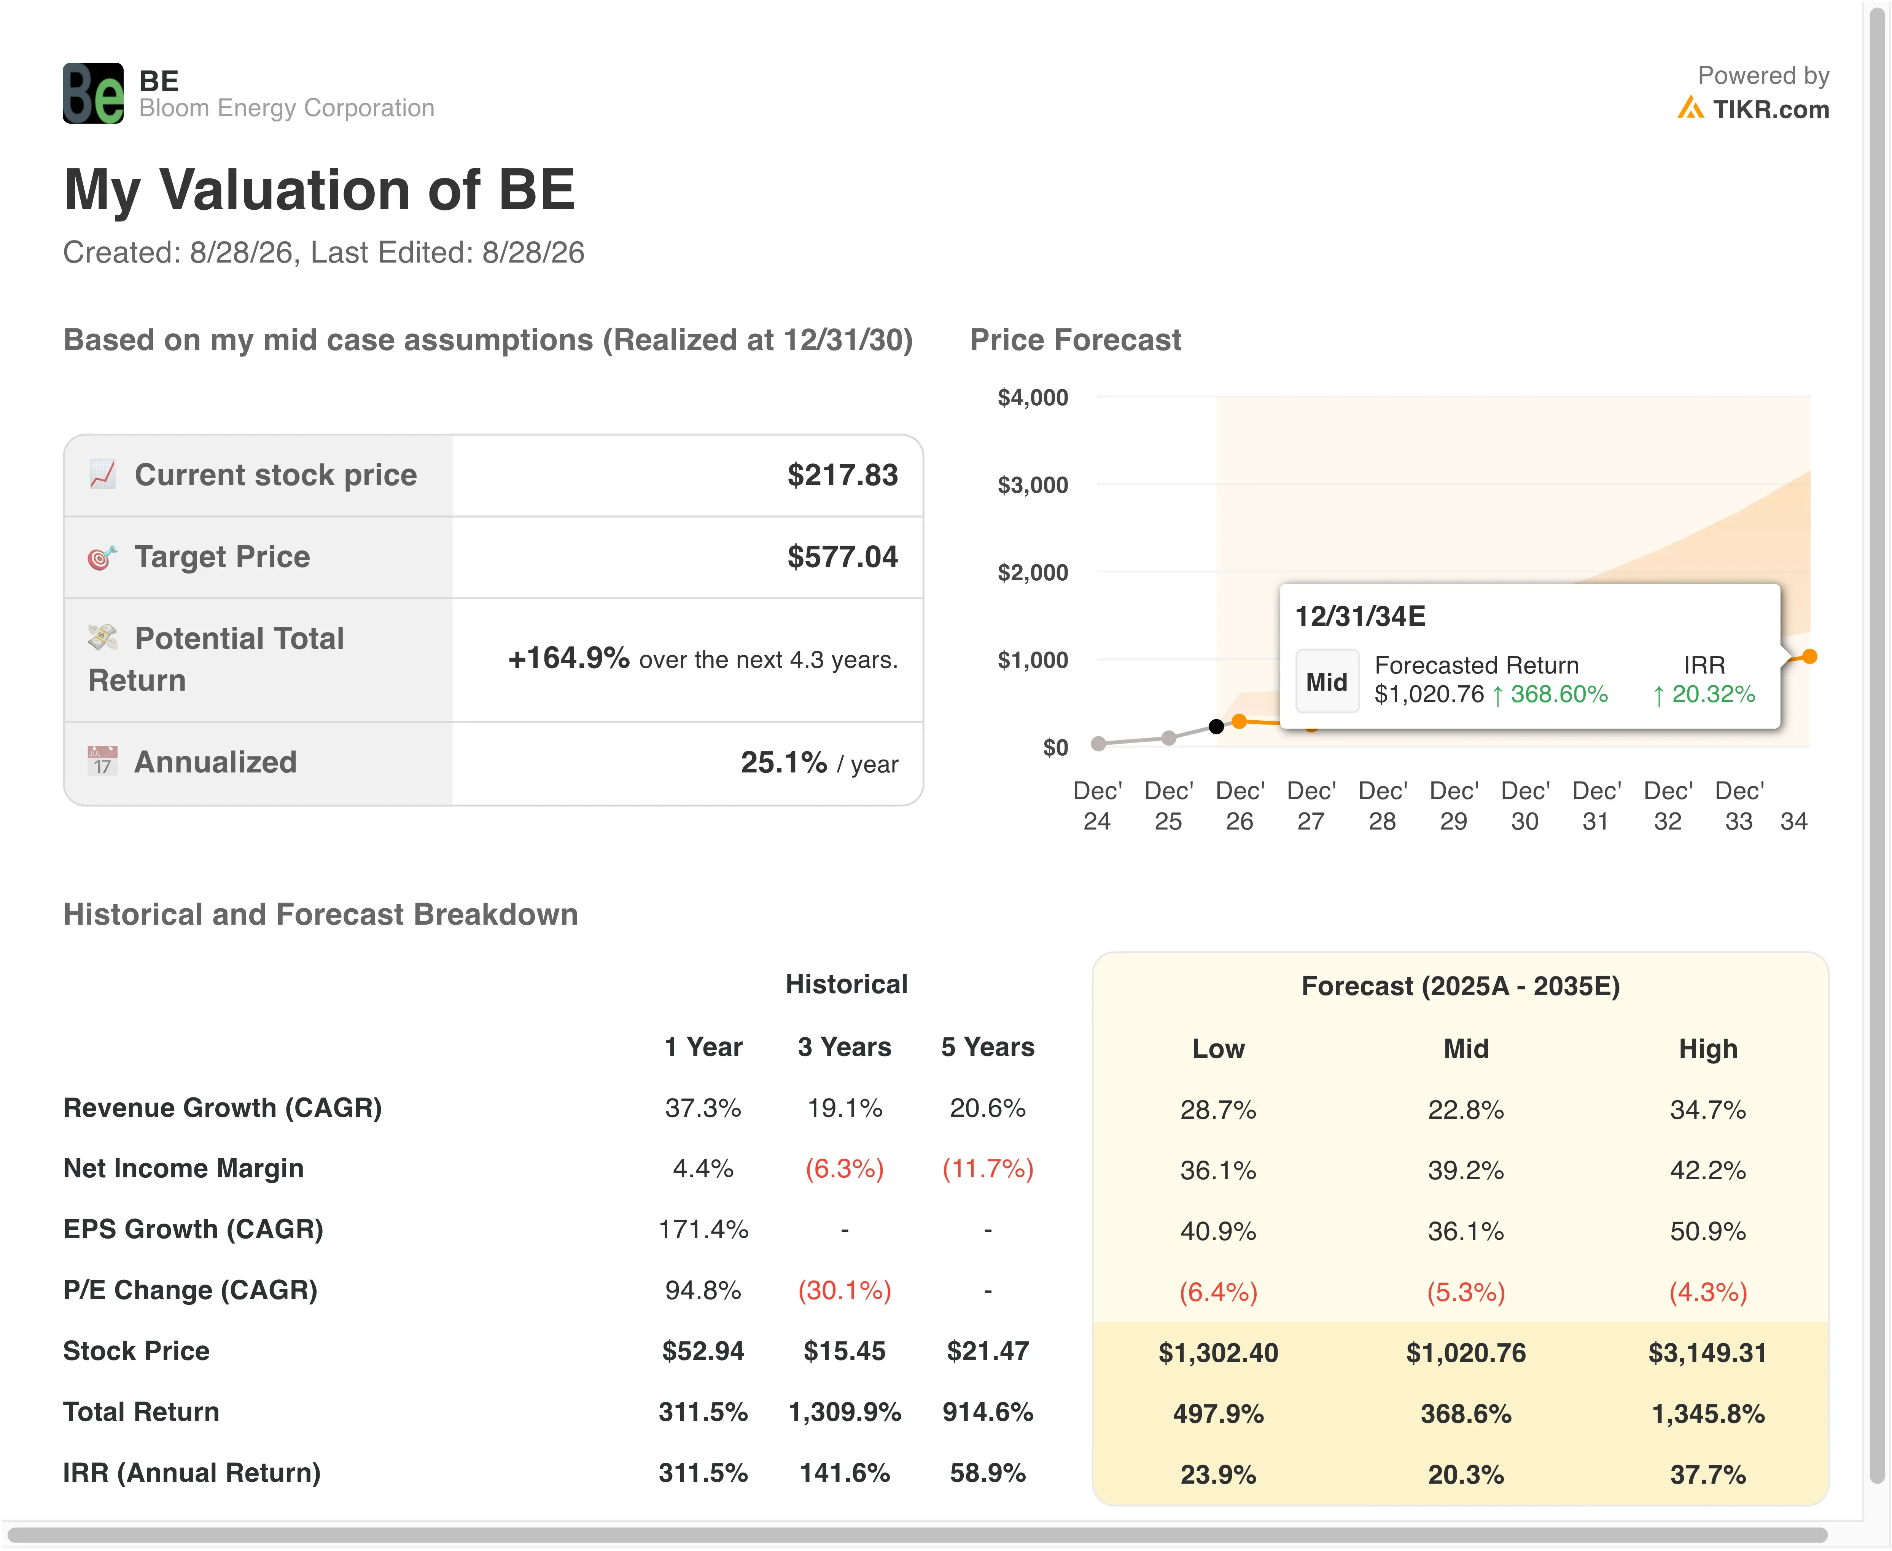Click the calendar icon beside Annualized
This screenshot has width=1892, height=1551.
(103, 761)
